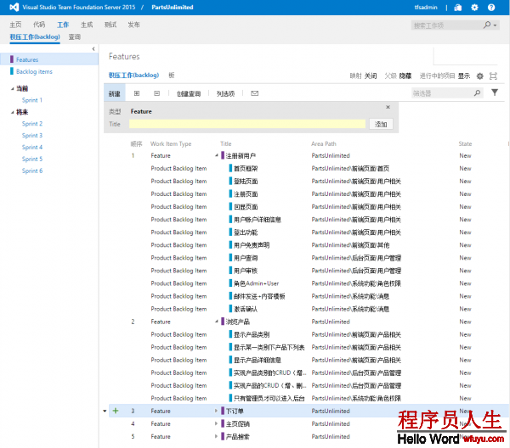Screen dimensions: 510x448
Task: Collapse all rows toolbar icon
Action: (156, 93)
